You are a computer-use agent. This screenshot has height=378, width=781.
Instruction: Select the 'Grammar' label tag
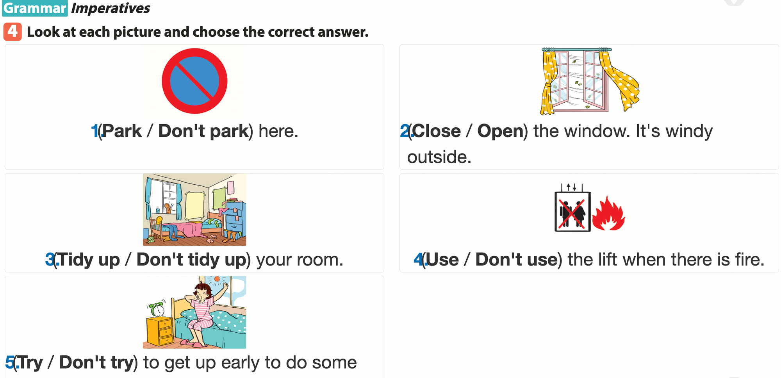[x=35, y=8]
